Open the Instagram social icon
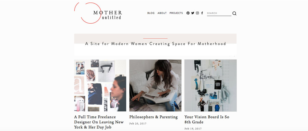308x131 pixels. click(x=197, y=13)
